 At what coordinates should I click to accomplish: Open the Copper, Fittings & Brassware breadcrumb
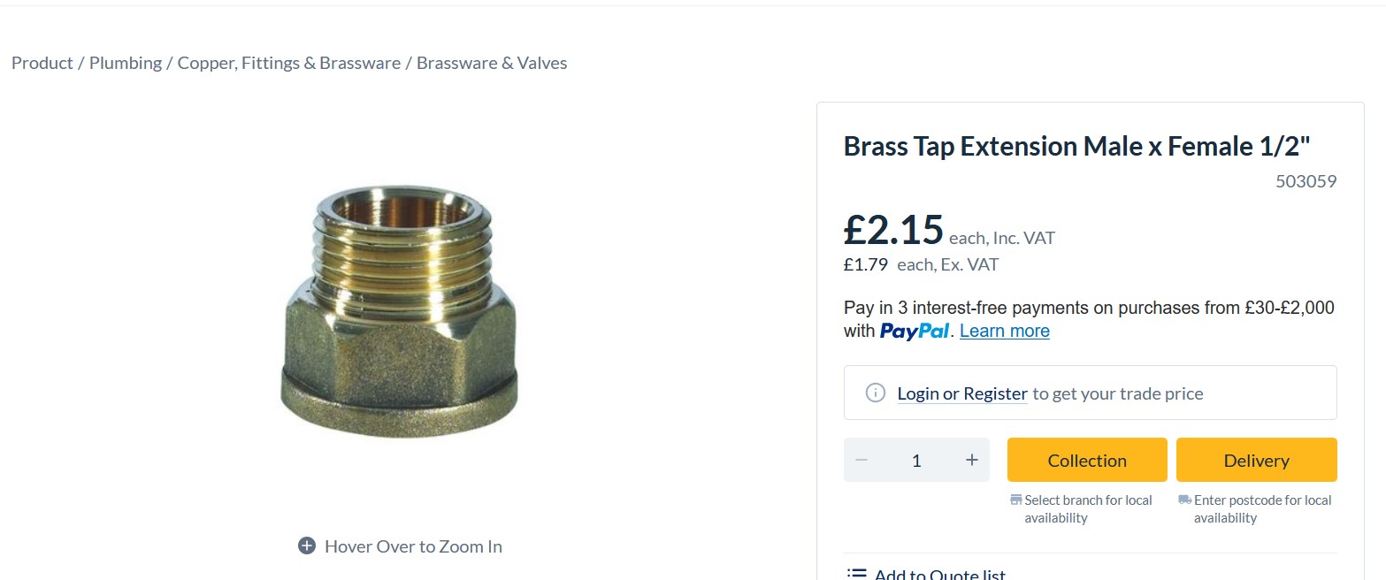[x=287, y=63]
